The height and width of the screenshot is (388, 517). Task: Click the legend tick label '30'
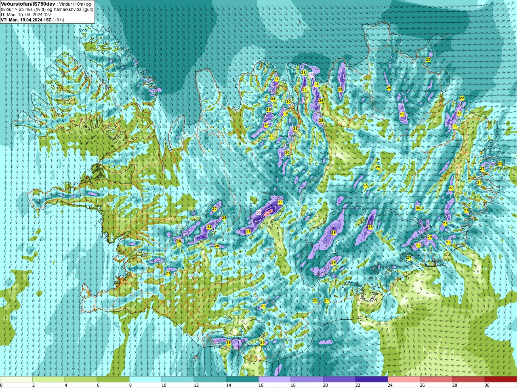point(487,385)
